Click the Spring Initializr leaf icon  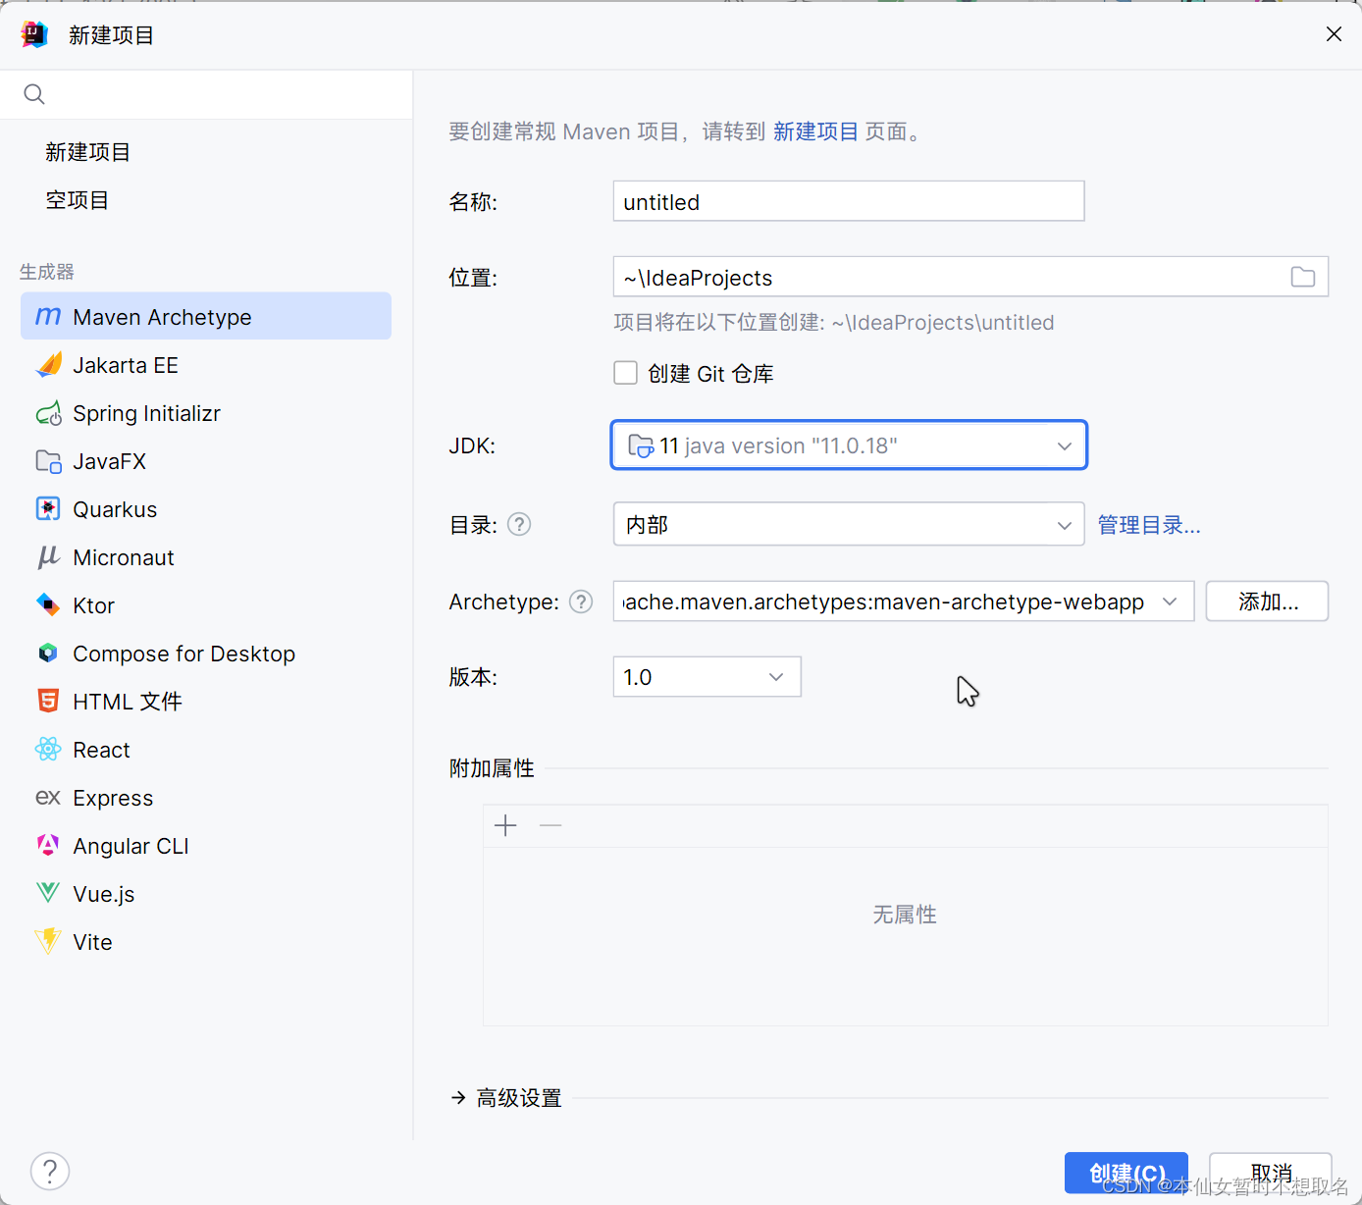[x=48, y=413]
